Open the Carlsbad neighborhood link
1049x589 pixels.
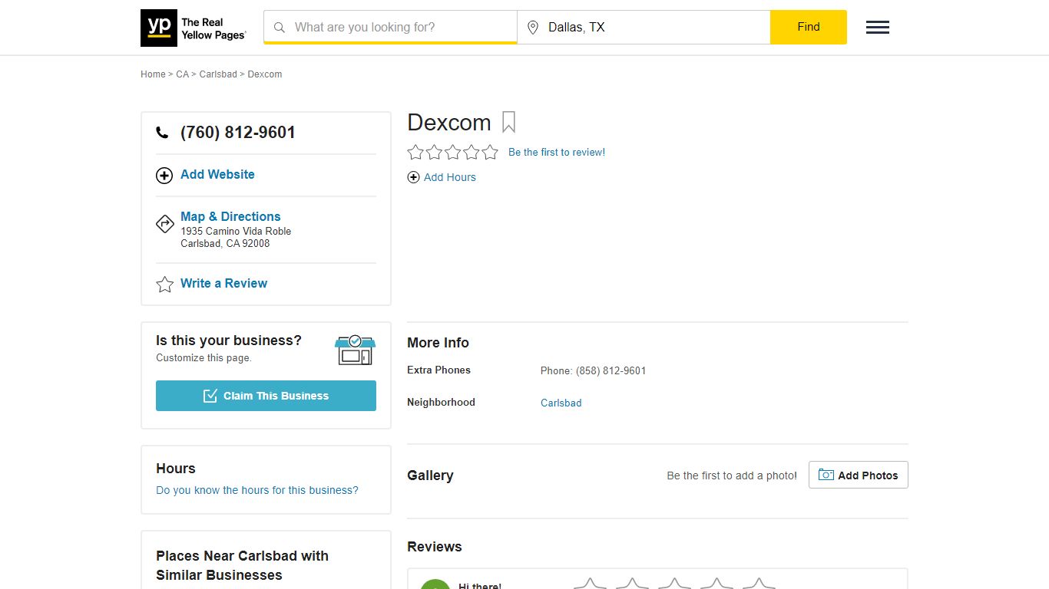click(561, 403)
